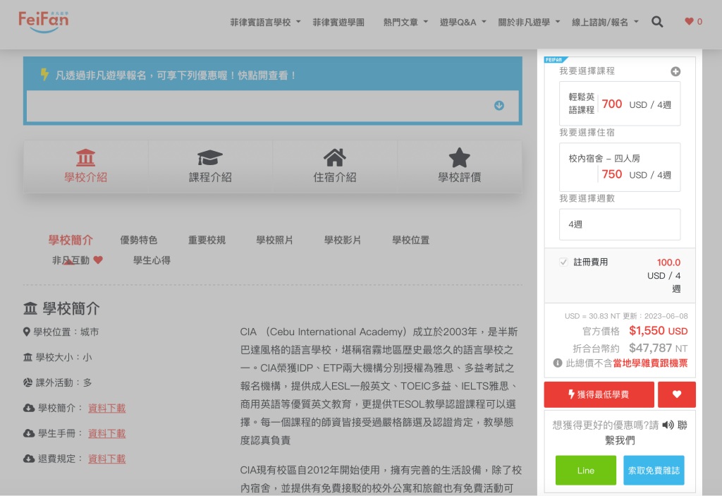Open the 菲律賓語言學校 dropdown menu
This screenshot has height=496, width=722.
coord(265,22)
